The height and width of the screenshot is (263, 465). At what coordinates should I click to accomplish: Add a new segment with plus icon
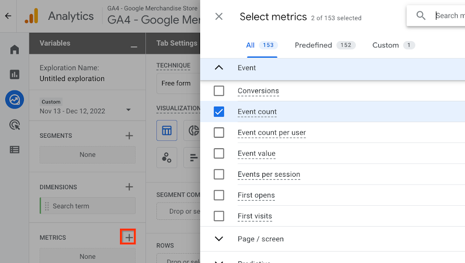pyautogui.click(x=129, y=136)
